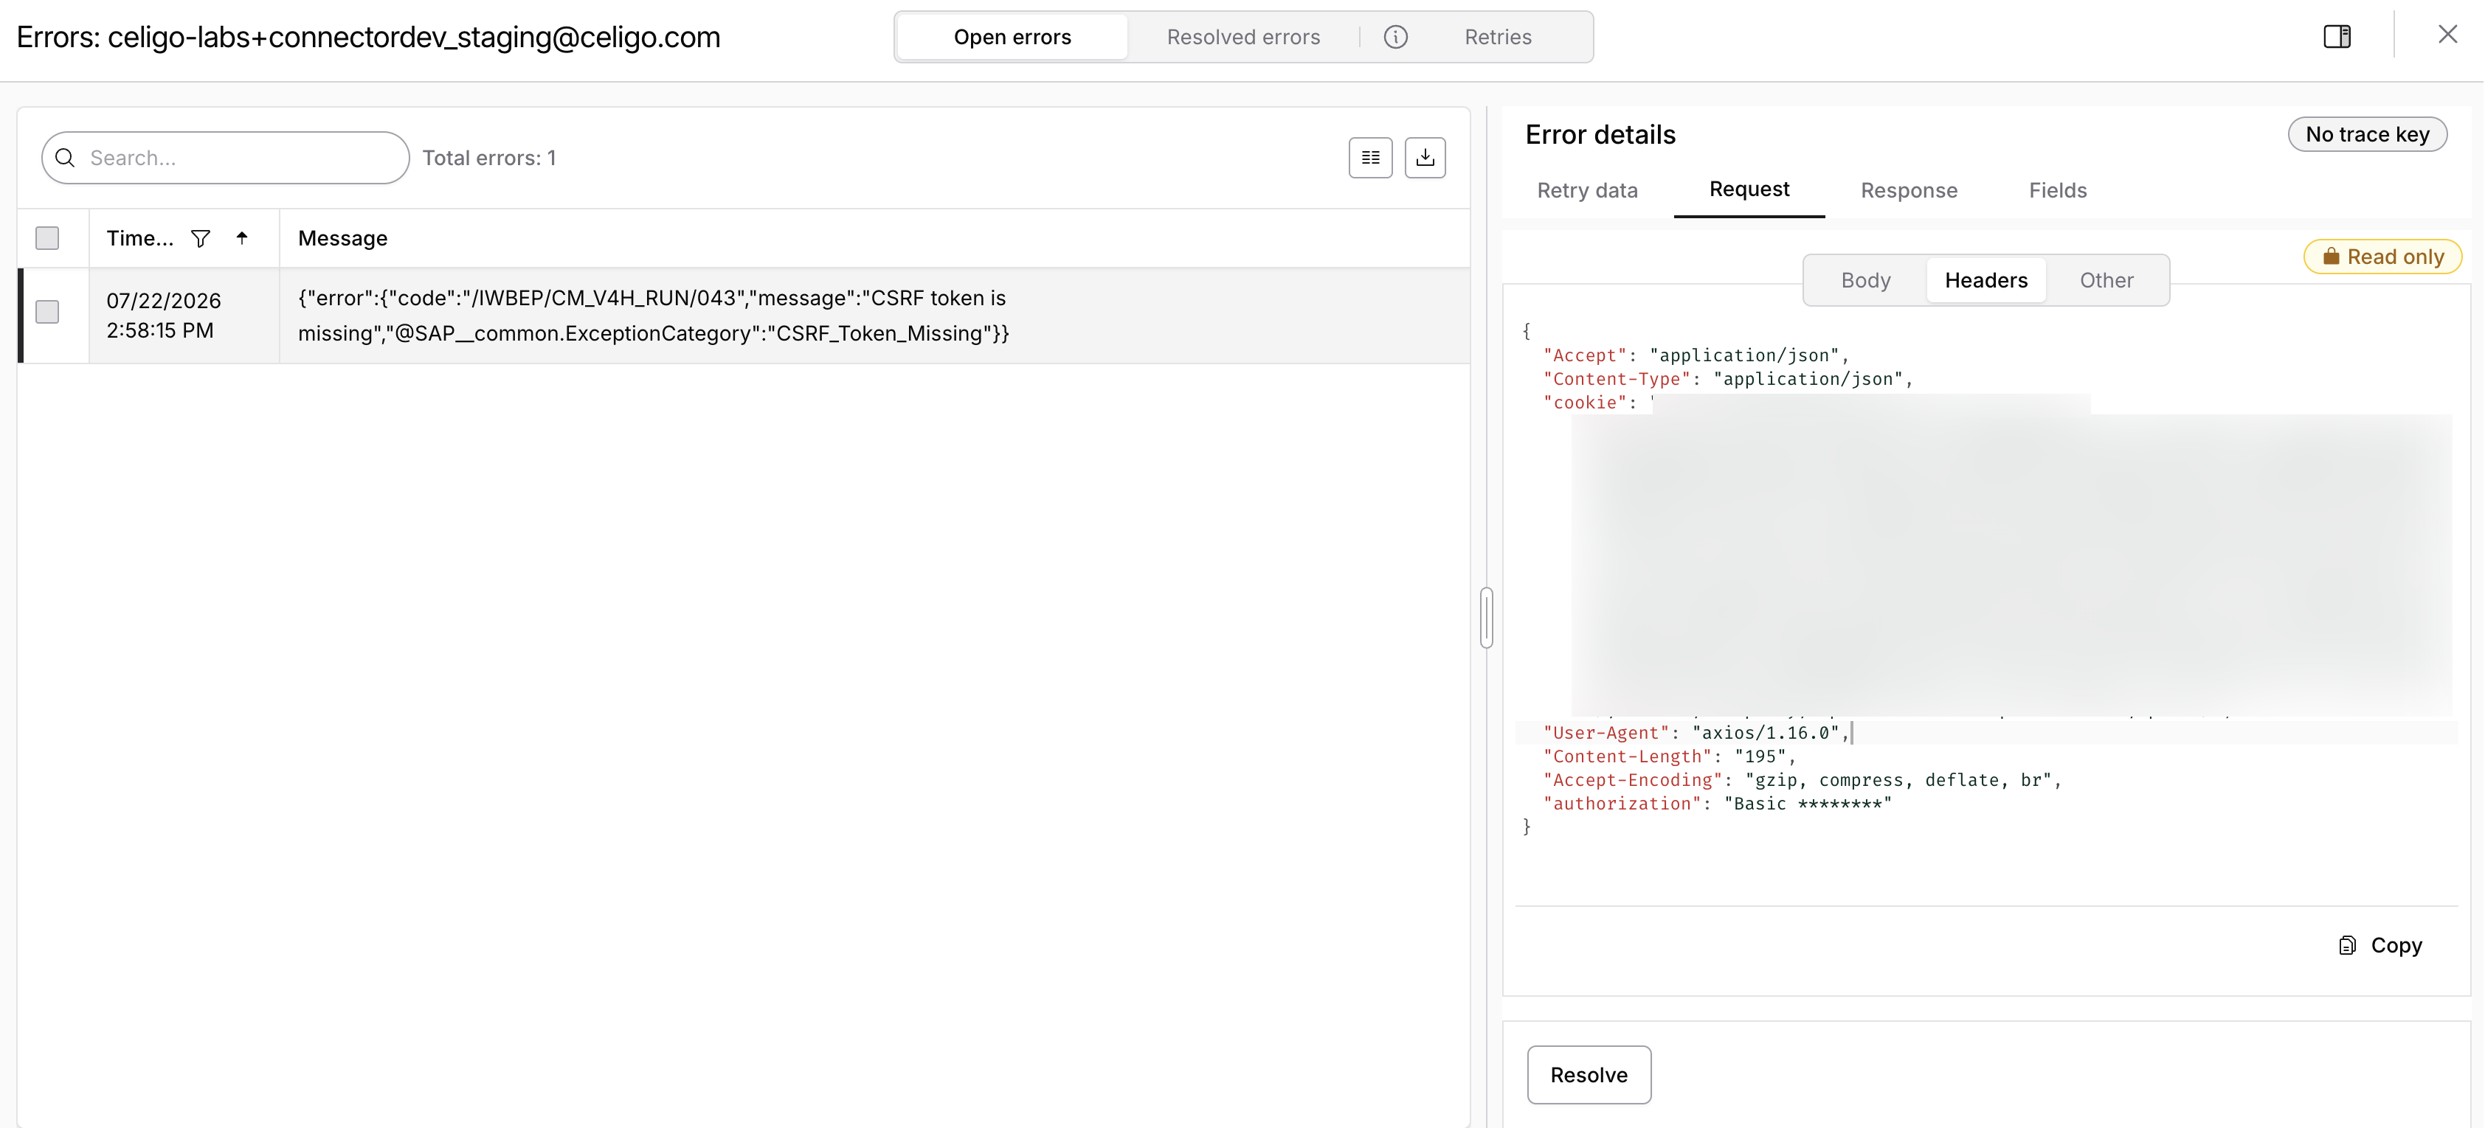Toggle the split view columns icon
The width and height of the screenshot is (2485, 1128).
pyautogui.click(x=1370, y=157)
